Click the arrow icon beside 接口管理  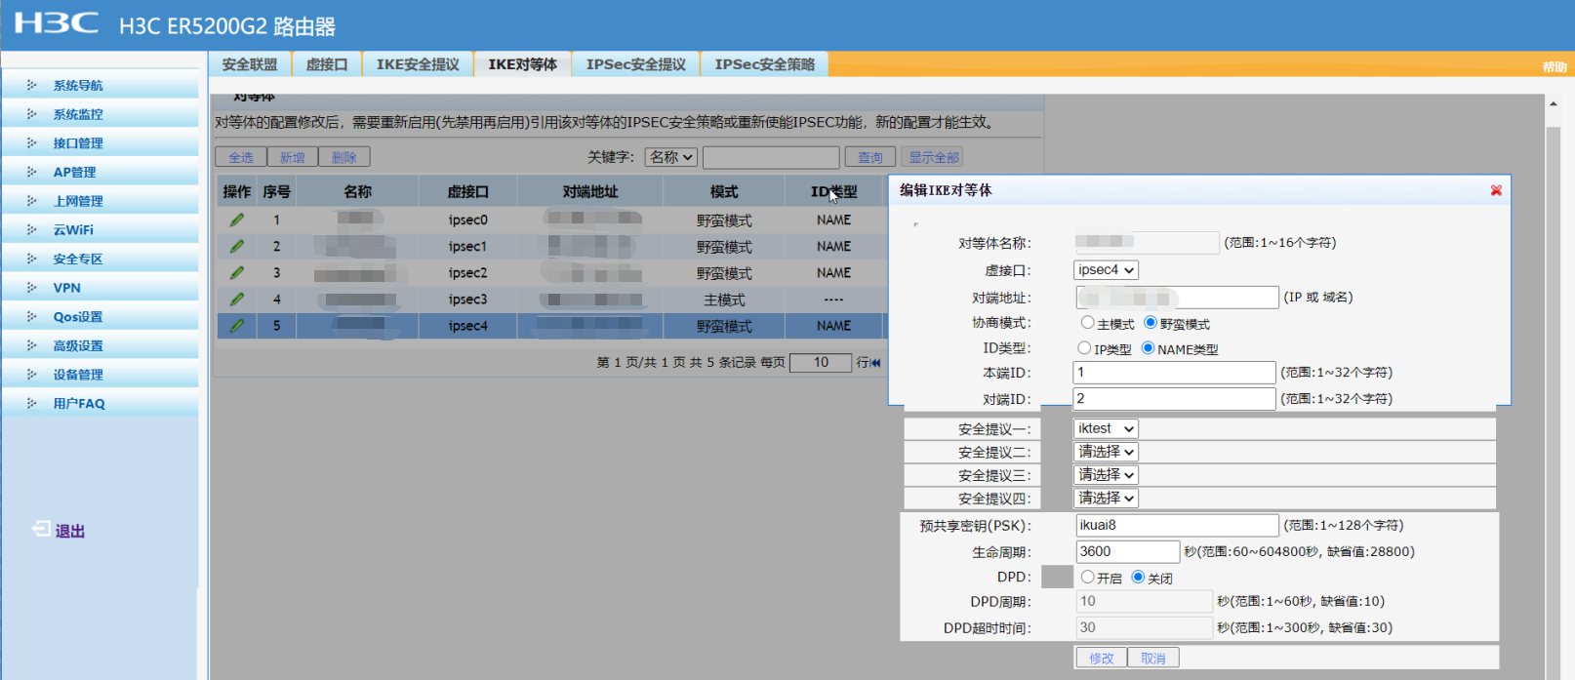pyautogui.click(x=31, y=143)
